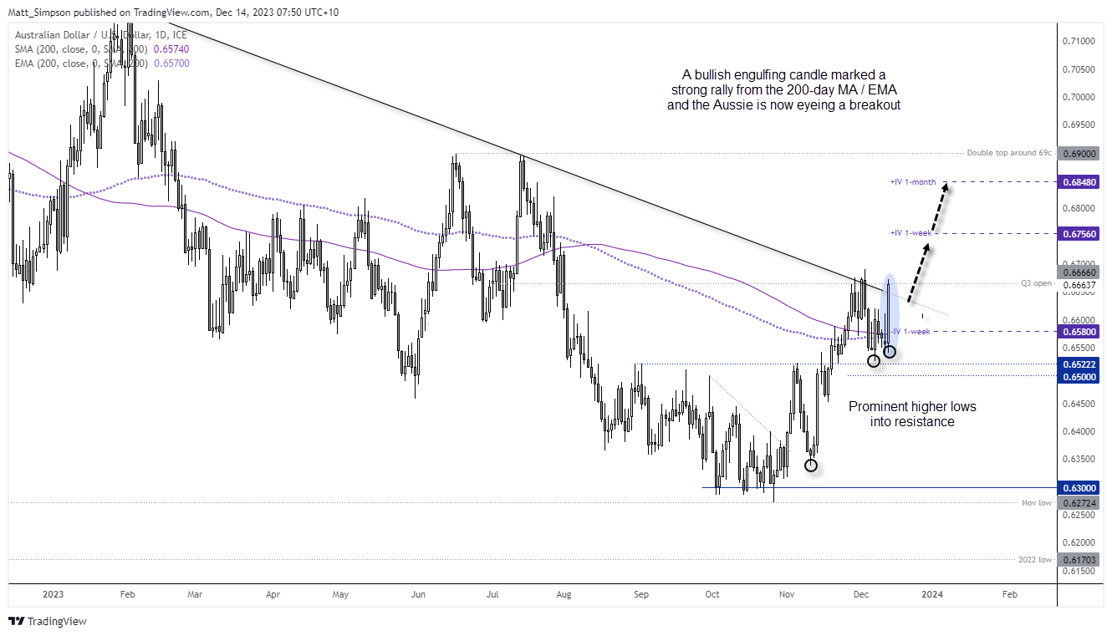Click 0.61500 on the price axis
Image resolution: width=1112 pixels, height=636 pixels.
[1077, 571]
